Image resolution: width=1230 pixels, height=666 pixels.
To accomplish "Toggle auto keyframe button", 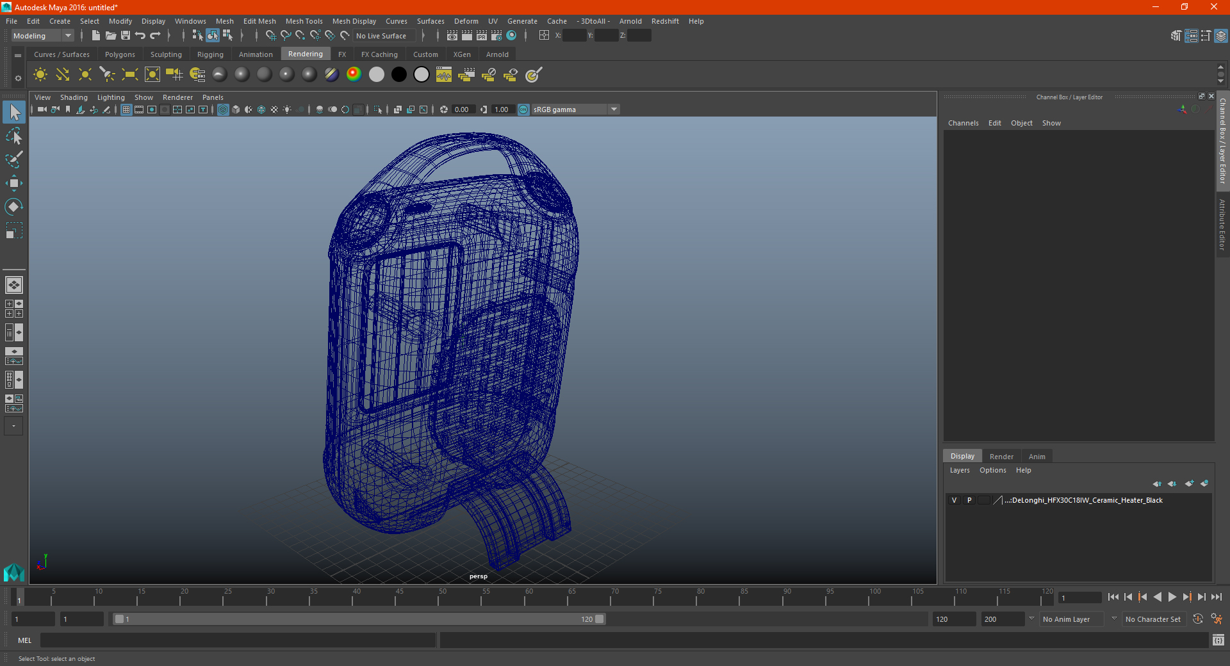I will [x=1198, y=619].
